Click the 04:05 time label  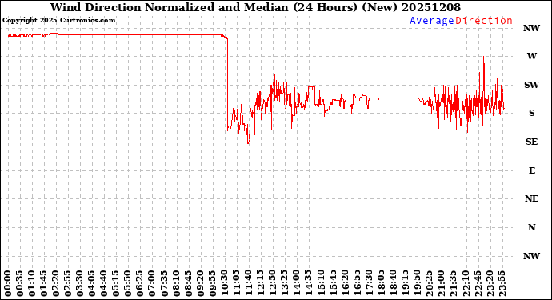click(x=92, y=284)
